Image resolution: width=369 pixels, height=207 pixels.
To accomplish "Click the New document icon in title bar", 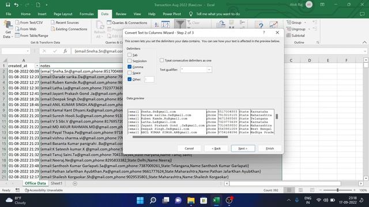I will pos(38,5).
